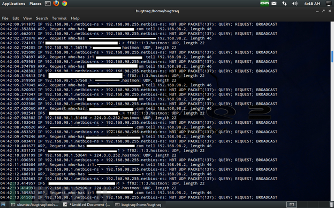Click the 04:42:13.414997 line with 192.168.98.1.52906
This screenshot has height=208, width=334.
tap(88, 188)
